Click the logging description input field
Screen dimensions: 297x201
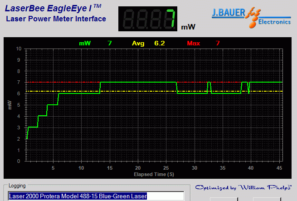[x=96, y=196]
